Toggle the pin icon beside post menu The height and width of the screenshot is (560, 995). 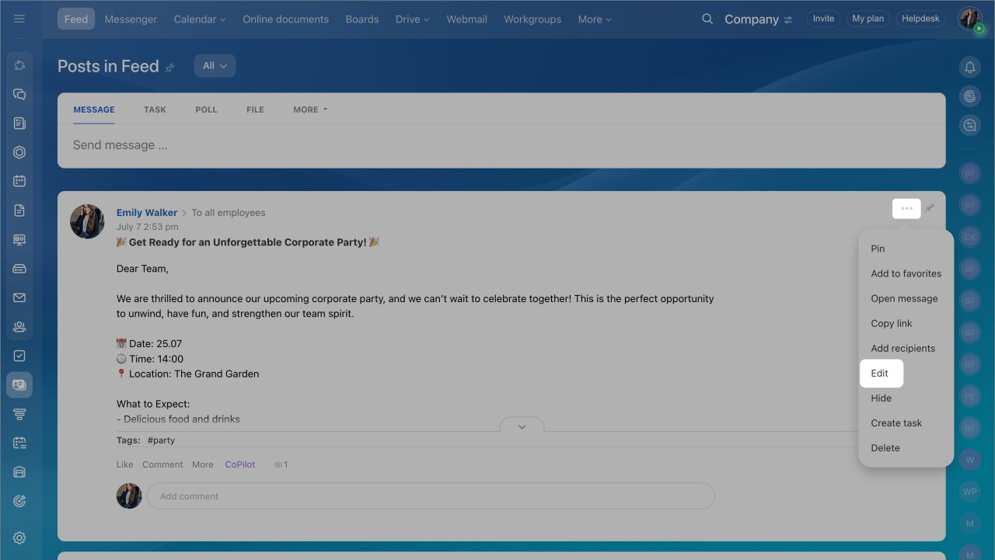click(x=930, y=208)
